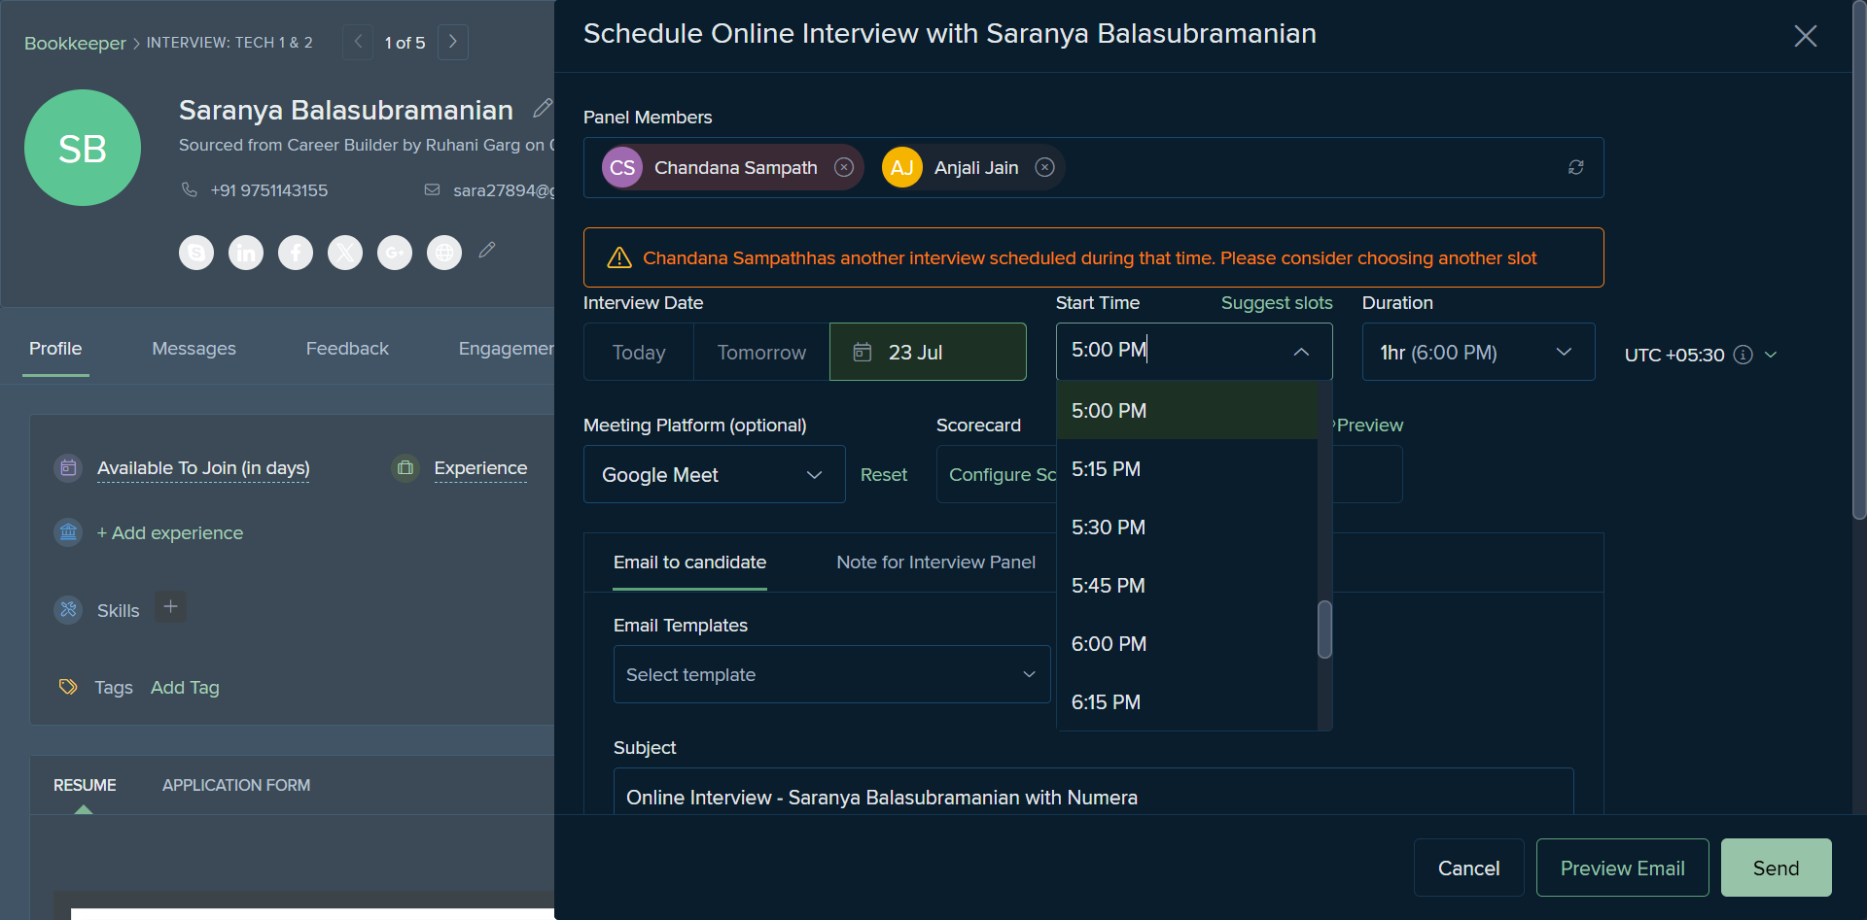Choose 5:30 PM start time option
1867x920 pixels.
(x=1186, y=527)
